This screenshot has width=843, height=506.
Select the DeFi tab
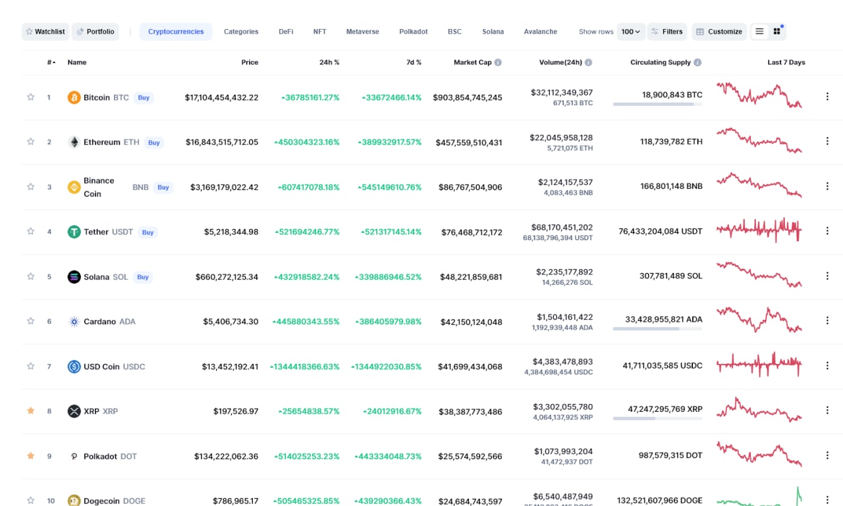[286, 32]
